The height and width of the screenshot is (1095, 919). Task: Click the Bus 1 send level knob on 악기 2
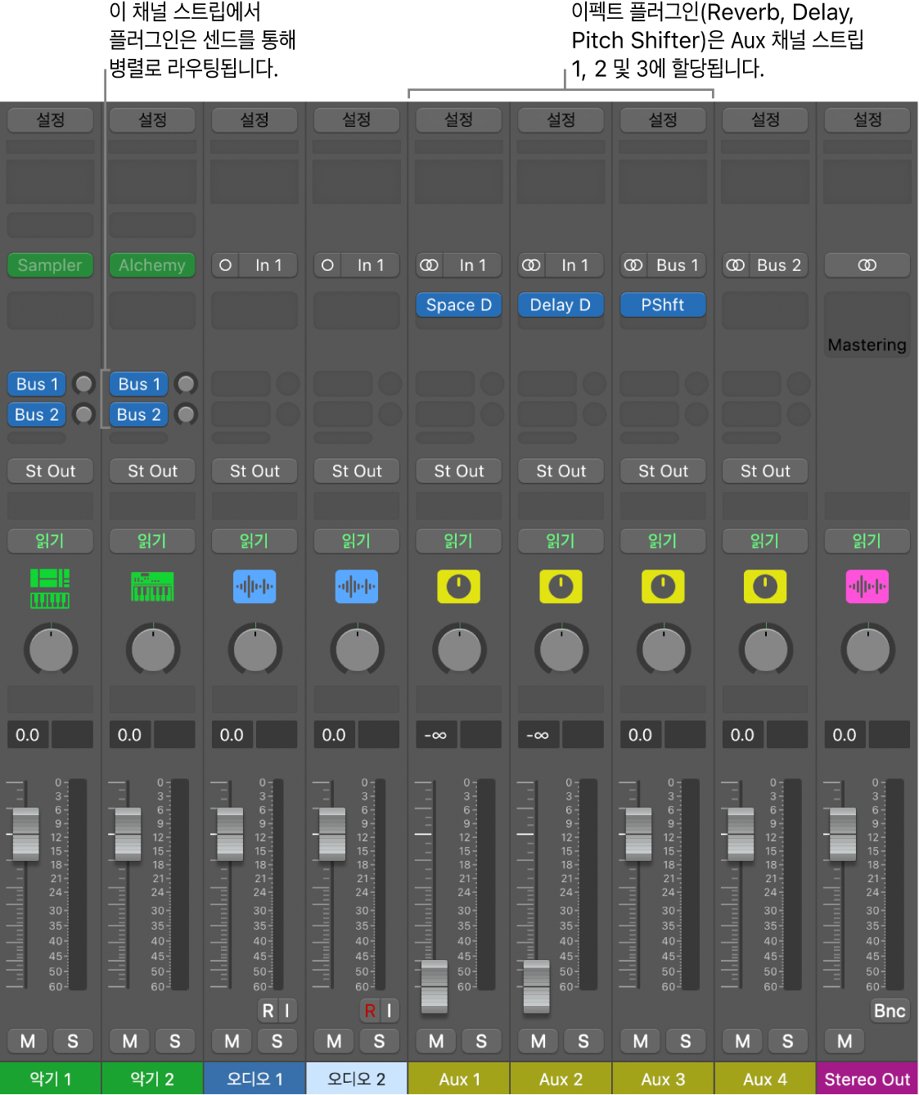tap(187, 384)
